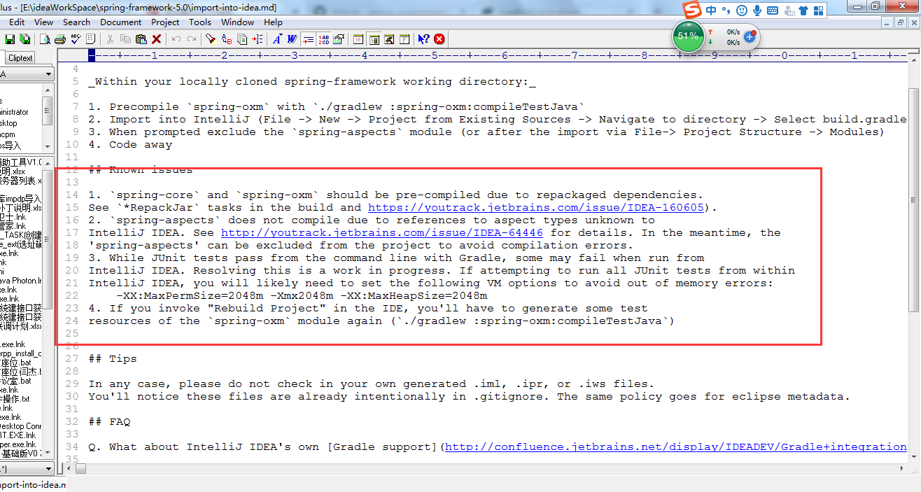Click the Sogou S logo icon

click(691, 10)
